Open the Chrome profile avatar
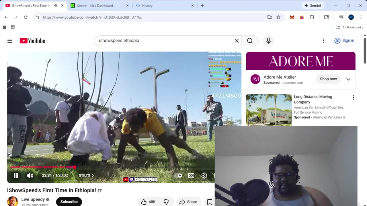The width and height of the screenshot is (367, 206). pos(351,17)
